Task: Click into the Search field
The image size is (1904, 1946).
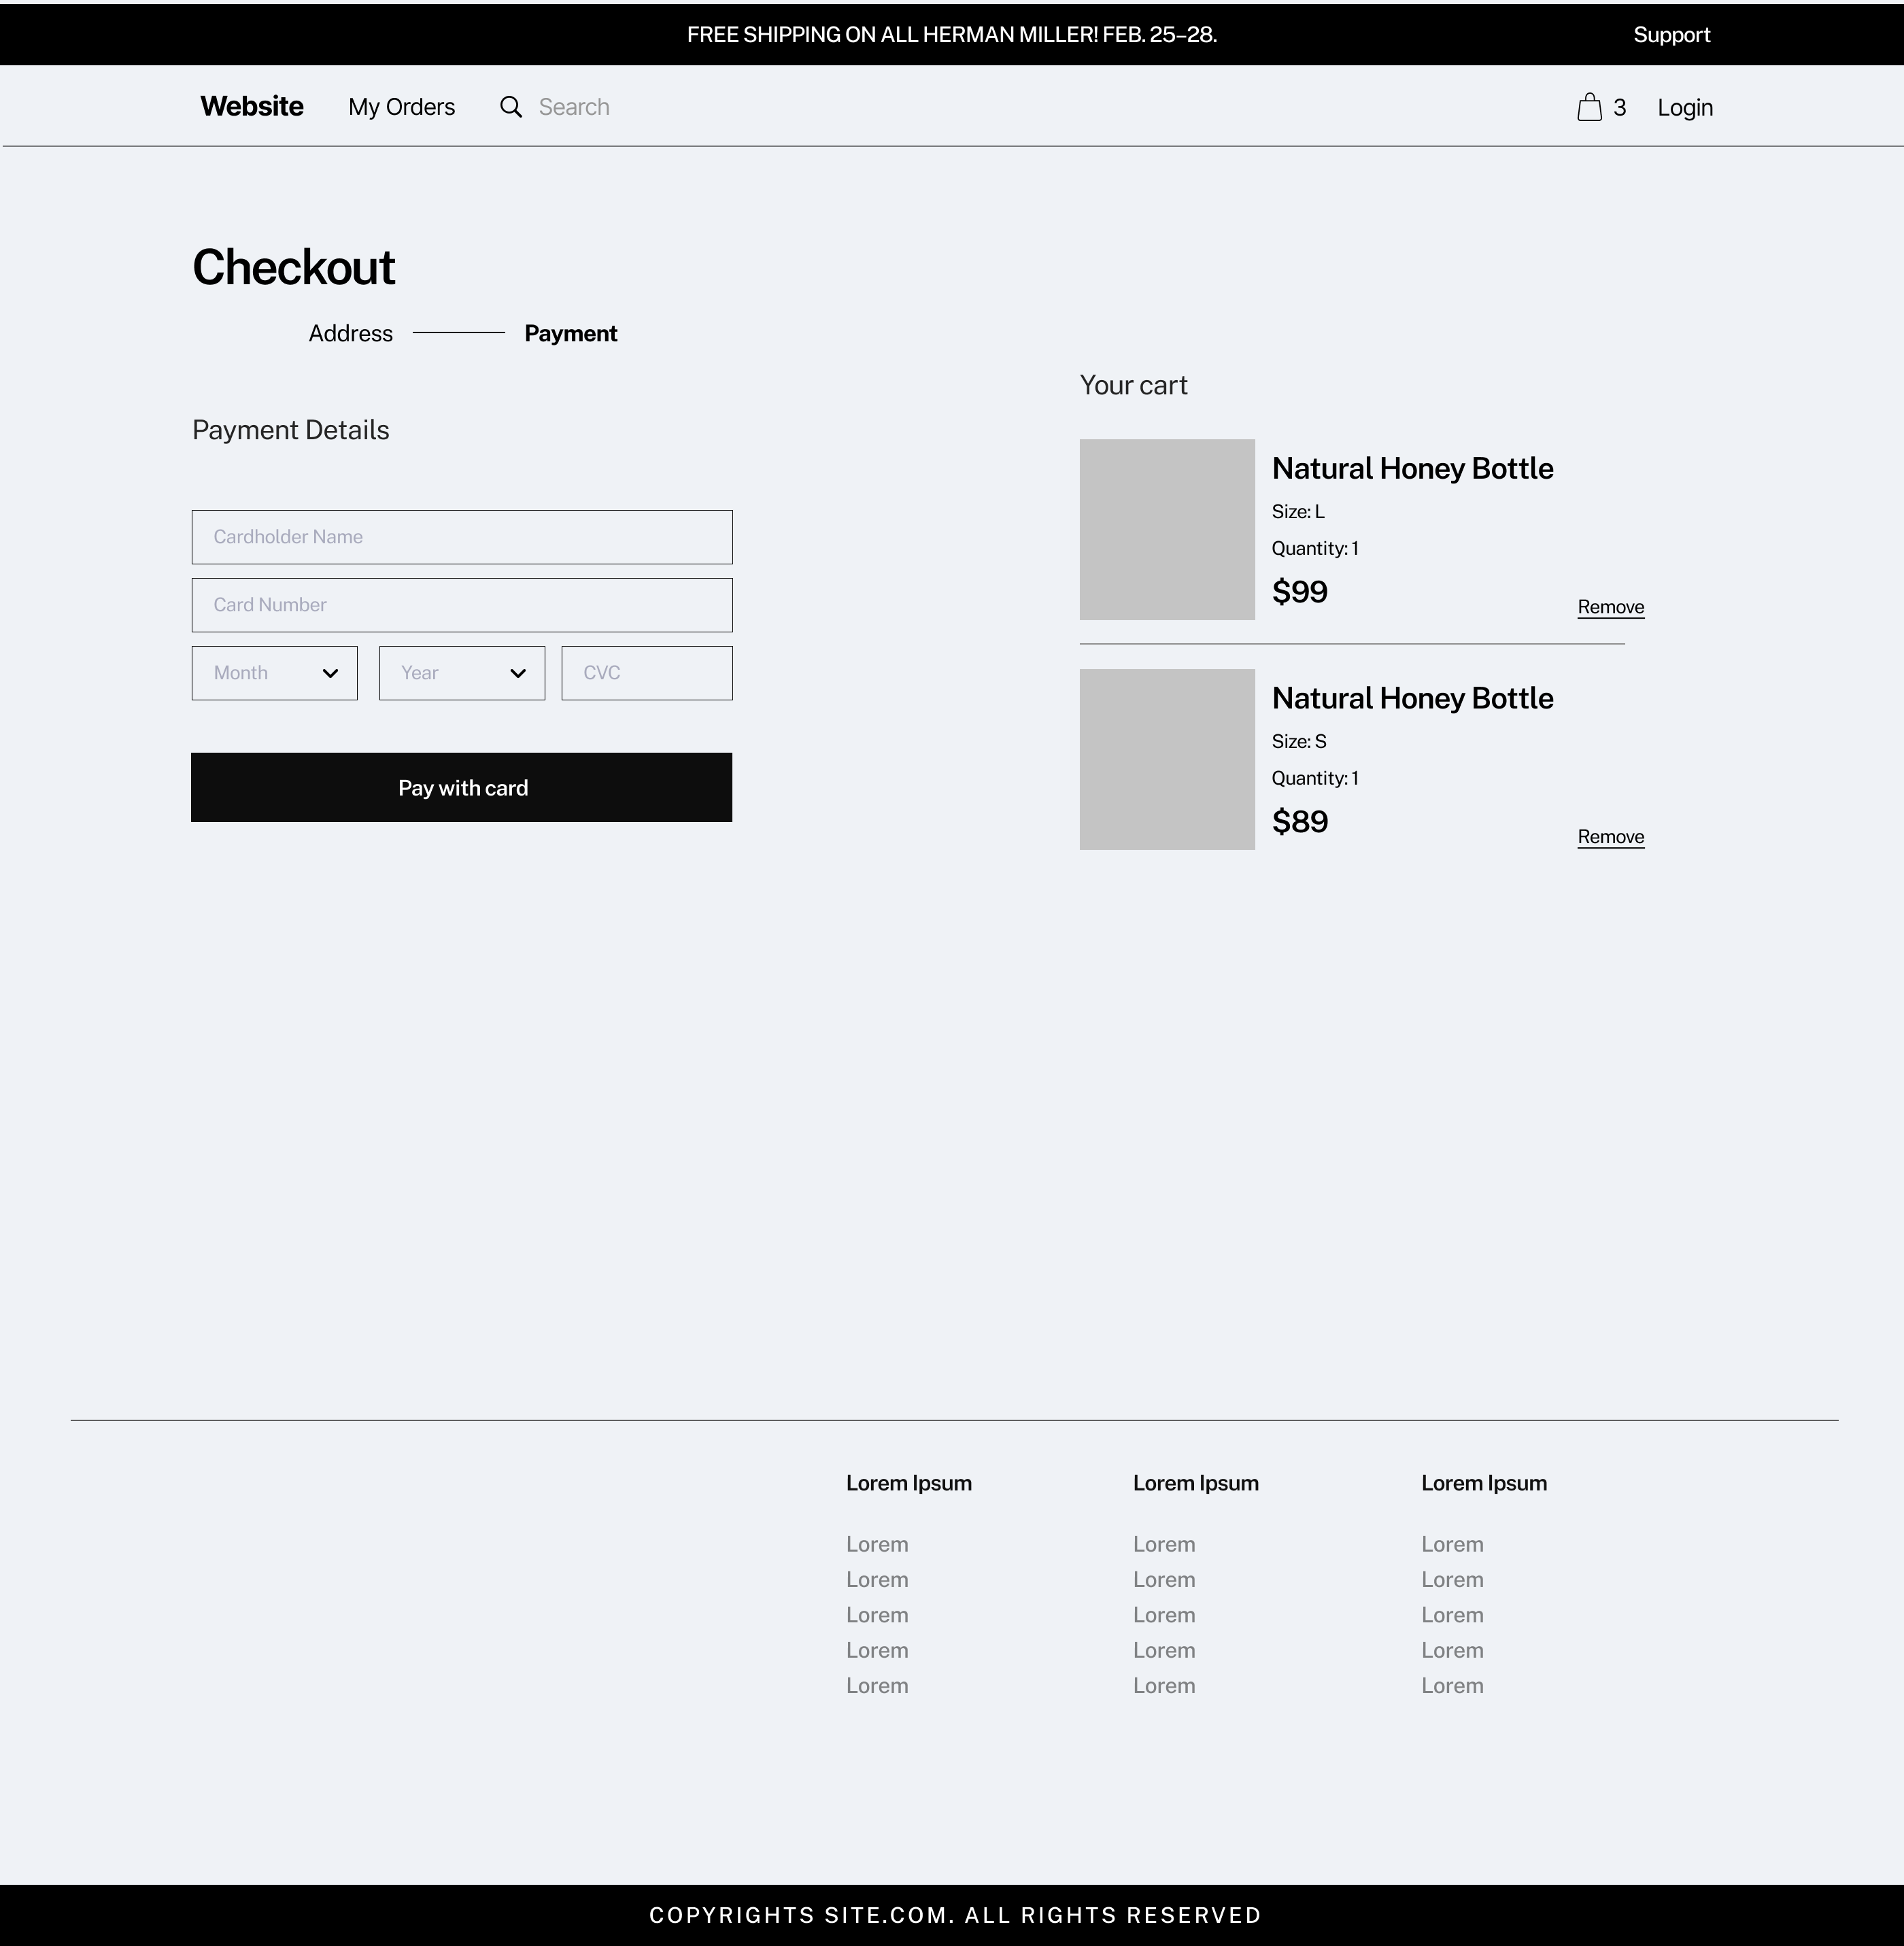Action: 574,107
